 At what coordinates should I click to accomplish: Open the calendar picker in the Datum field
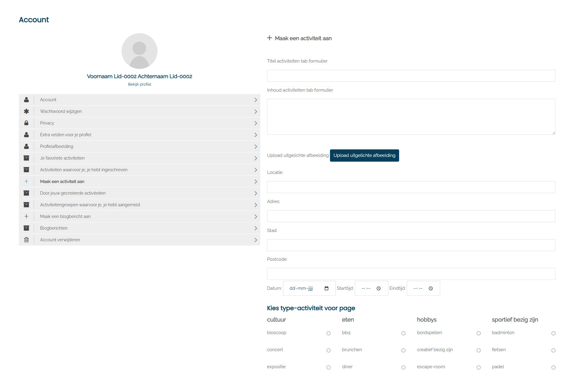[326, 288]
